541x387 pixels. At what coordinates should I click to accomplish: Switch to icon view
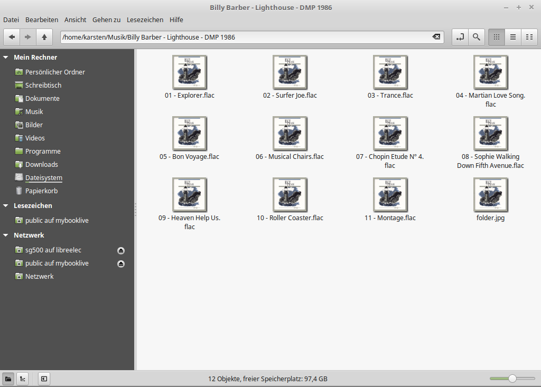tap(496, 37)
